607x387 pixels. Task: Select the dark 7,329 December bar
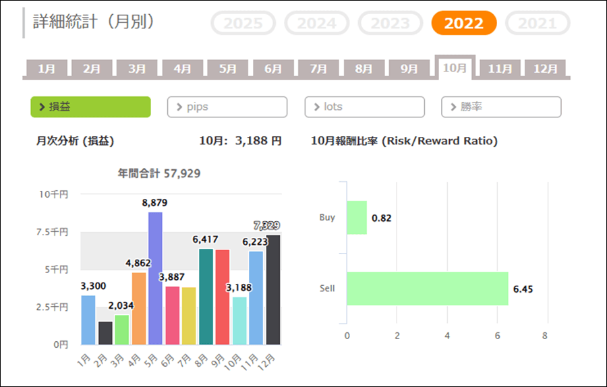[273, 289]
